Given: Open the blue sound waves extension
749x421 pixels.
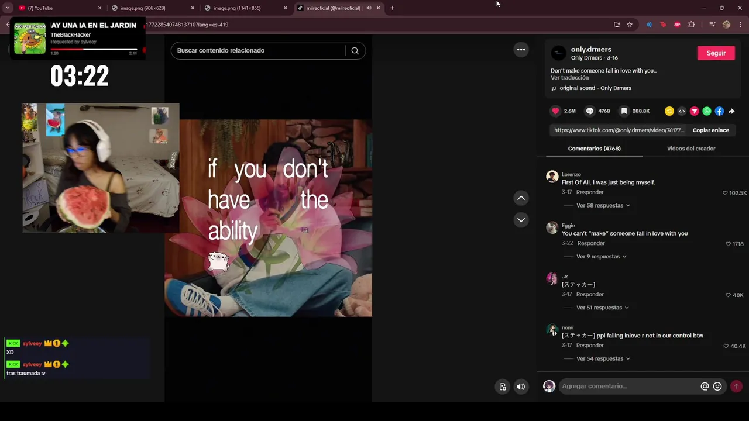Looking at the screenshot, I should 649,25.
